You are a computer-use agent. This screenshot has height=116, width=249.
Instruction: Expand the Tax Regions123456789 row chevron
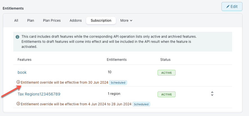pyautogui.click(x=212, y=94)
